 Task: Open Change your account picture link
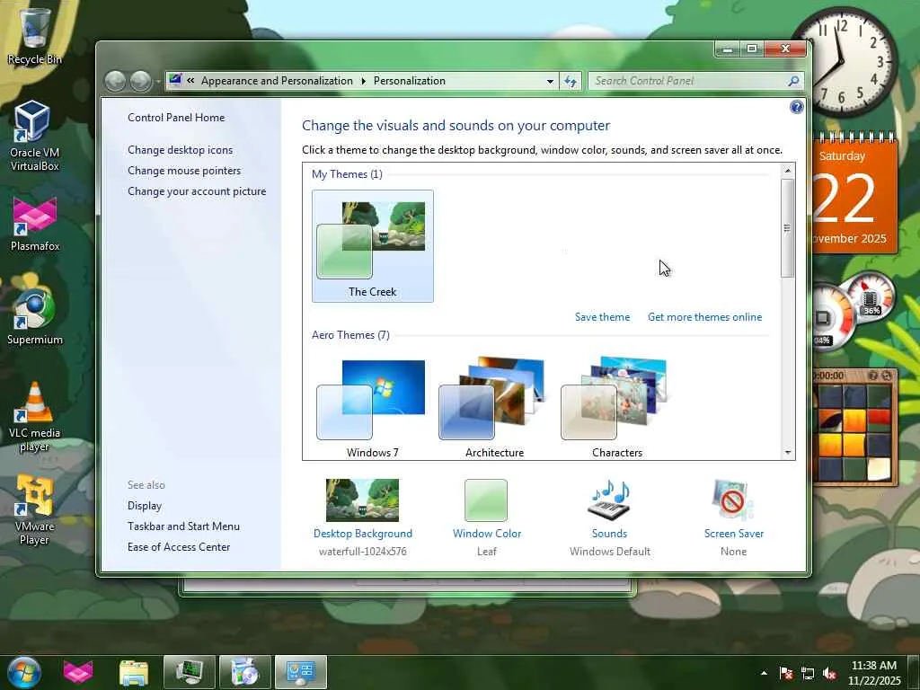click(197, 191)
